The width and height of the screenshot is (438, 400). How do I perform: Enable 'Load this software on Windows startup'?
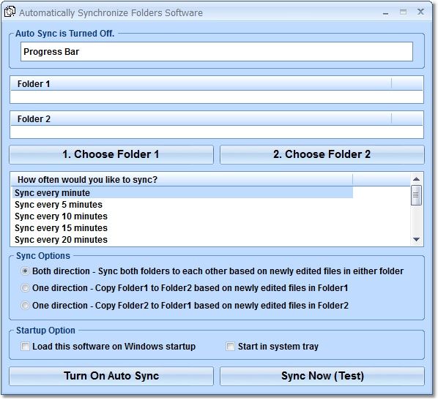[25, 347]
